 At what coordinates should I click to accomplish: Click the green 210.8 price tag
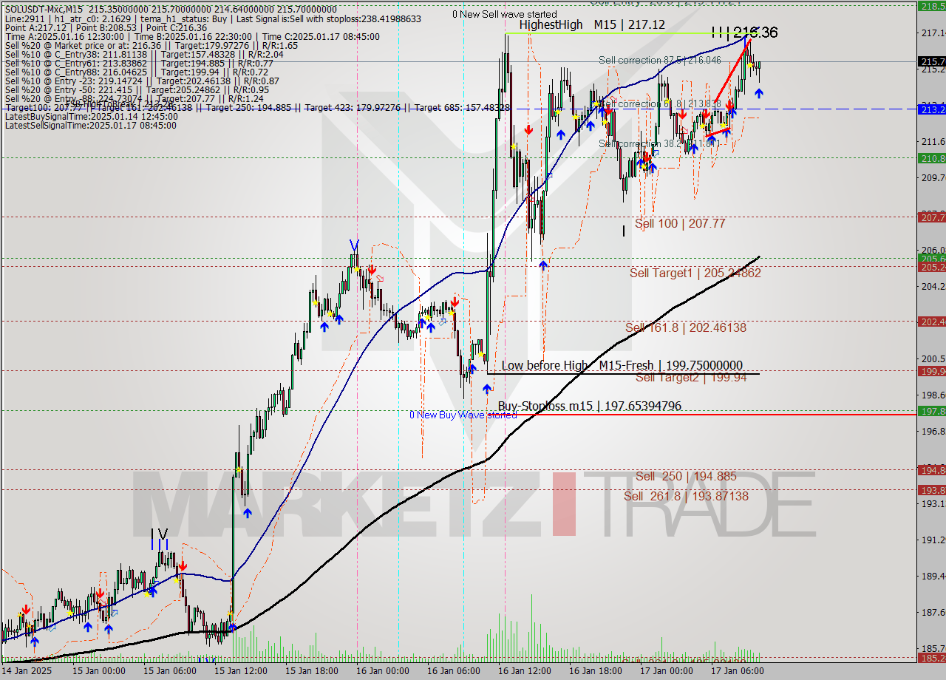[931, 158]
